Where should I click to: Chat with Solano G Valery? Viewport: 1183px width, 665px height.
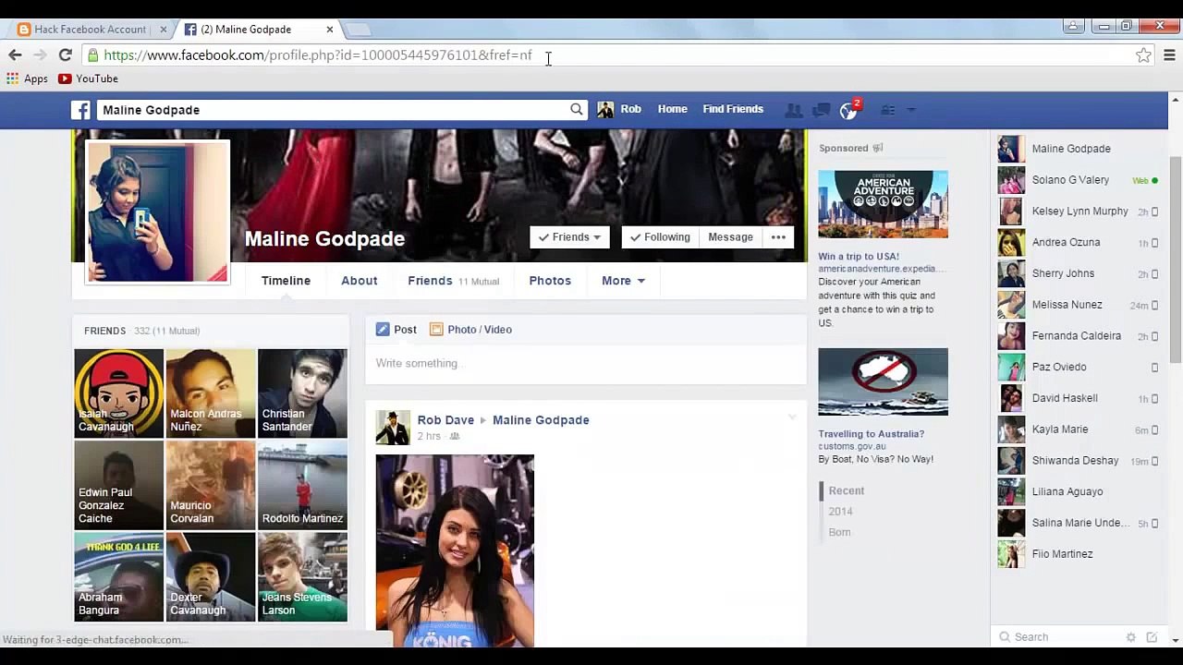tap(1078, 180)
